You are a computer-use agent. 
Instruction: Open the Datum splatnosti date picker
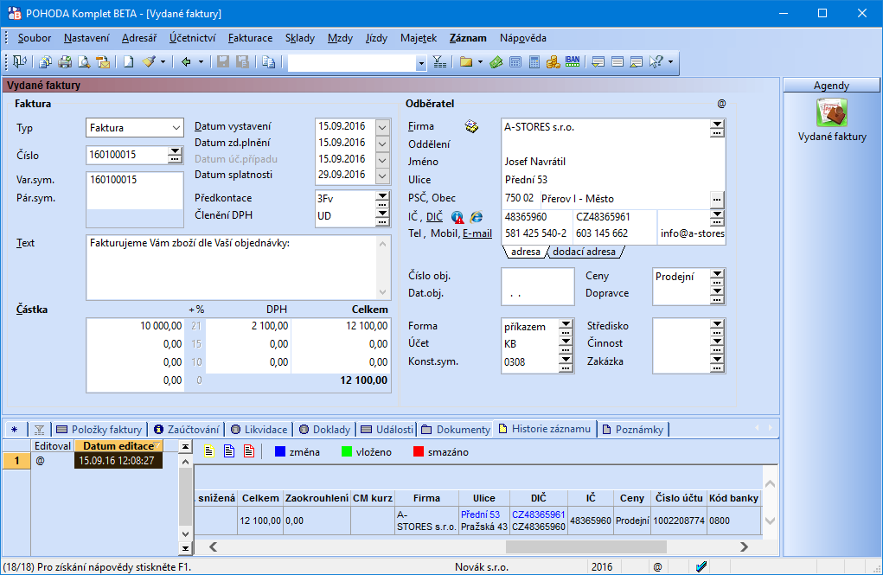[x=382, y=176]
